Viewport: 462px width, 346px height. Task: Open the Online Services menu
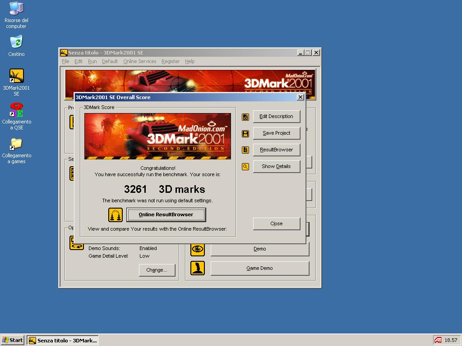tap(140, 61)
